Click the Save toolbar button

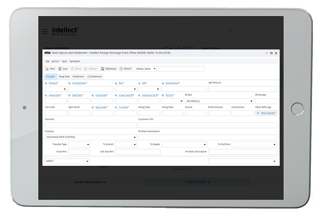click(x=63, y=69)
